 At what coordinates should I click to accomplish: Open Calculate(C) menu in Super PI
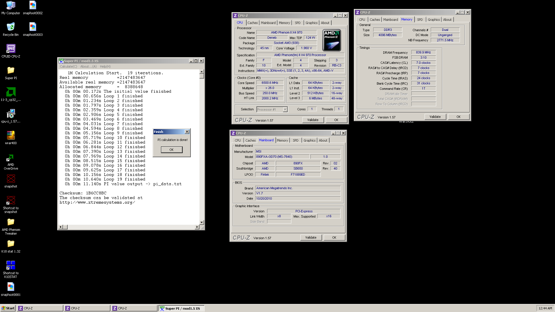(68, 67)
